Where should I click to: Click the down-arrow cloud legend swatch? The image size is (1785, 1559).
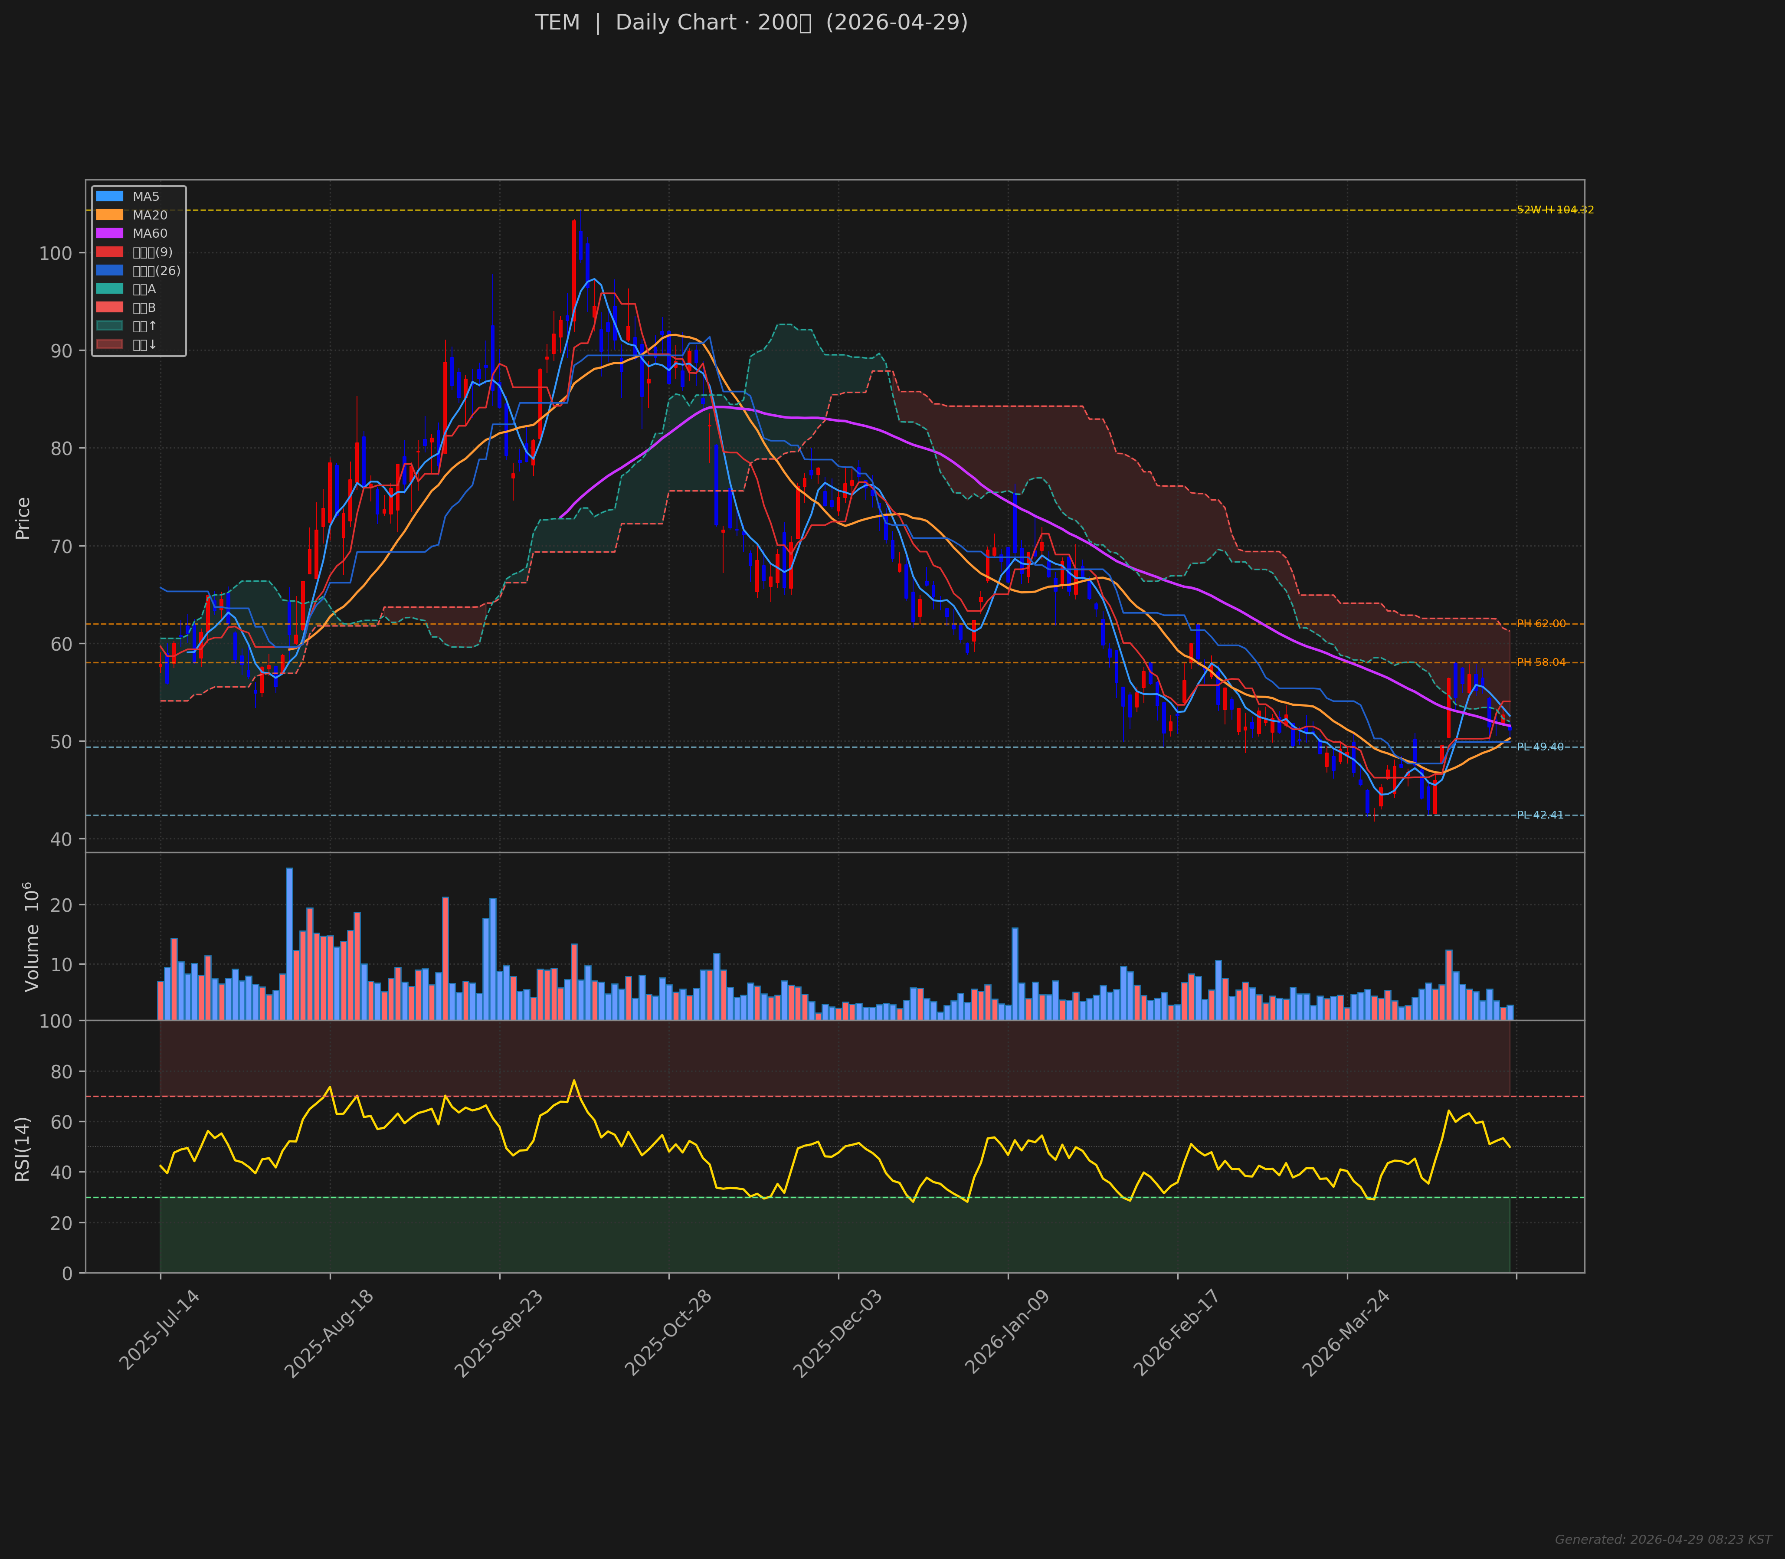click(110, 344)
